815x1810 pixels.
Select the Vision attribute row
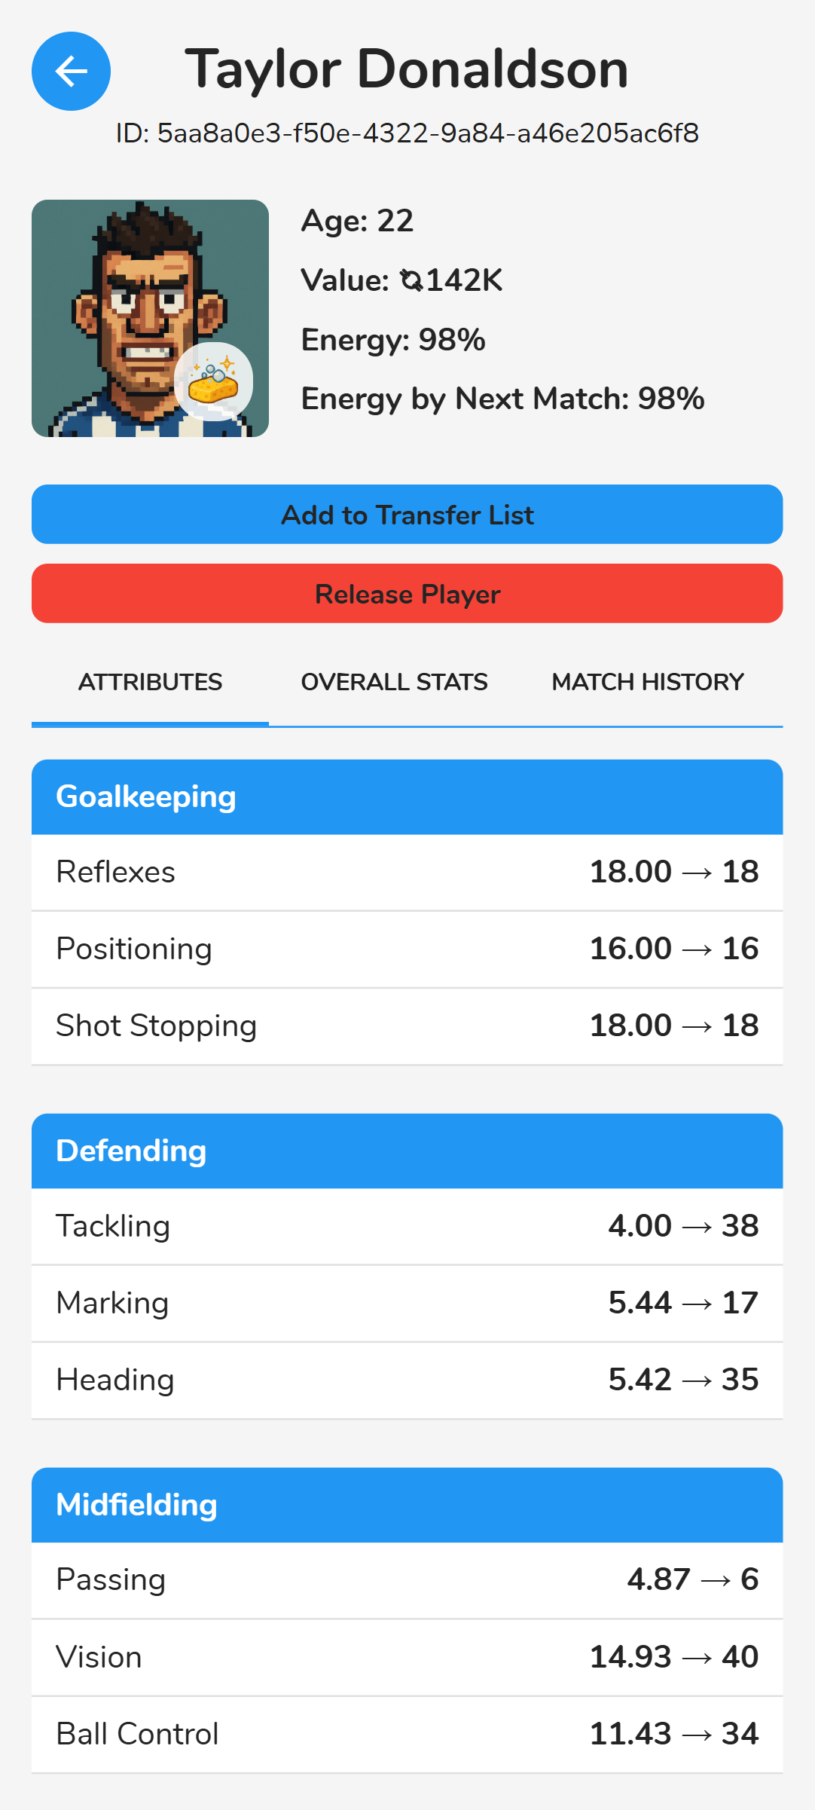pyautogui.click(x=407, y=1657)
